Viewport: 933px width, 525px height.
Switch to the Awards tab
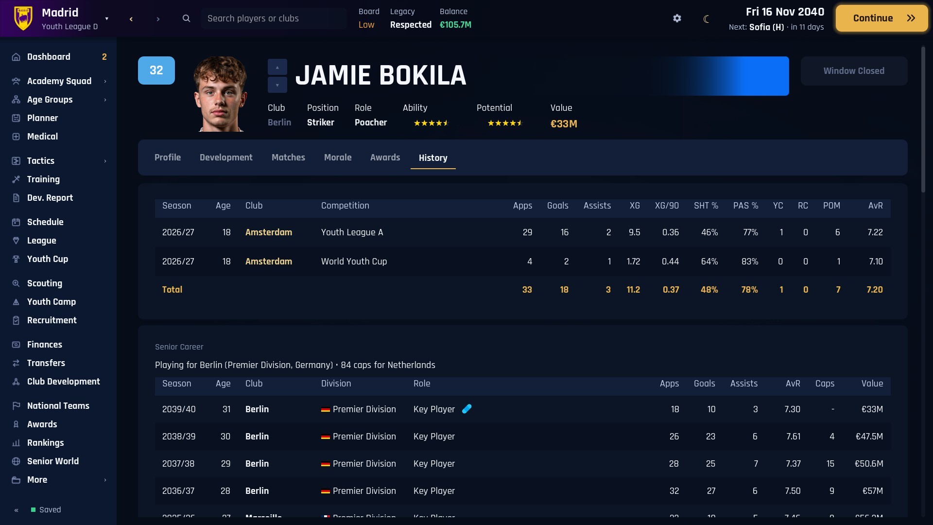click(x=385, y=157)
